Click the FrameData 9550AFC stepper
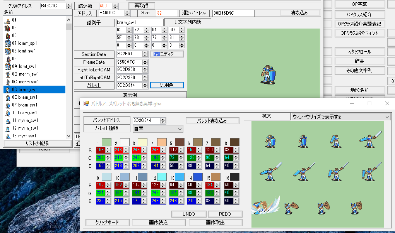Viewport: 395px width, 233px height. point(145,62)
